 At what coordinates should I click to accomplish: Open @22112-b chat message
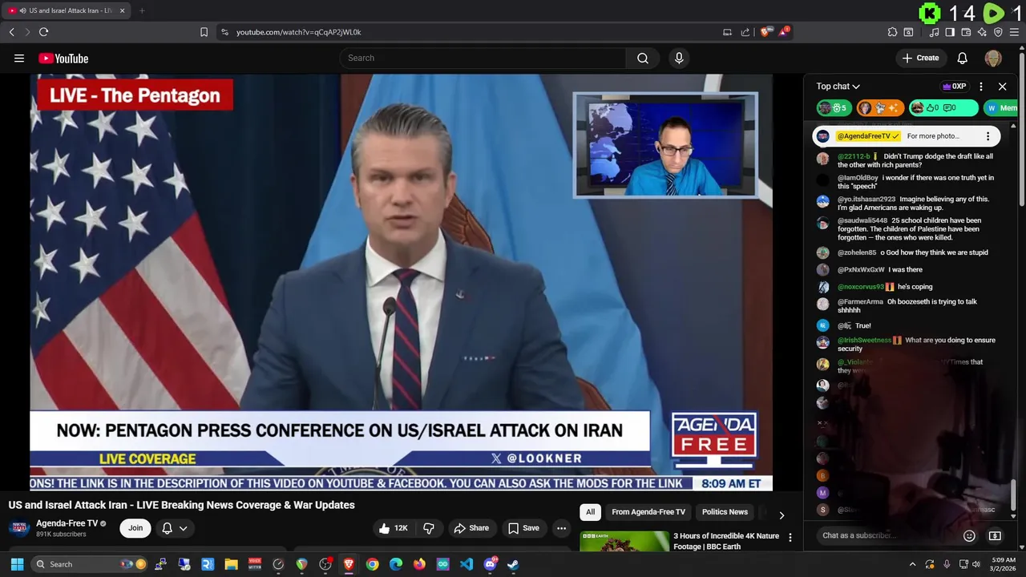(907, 160)
